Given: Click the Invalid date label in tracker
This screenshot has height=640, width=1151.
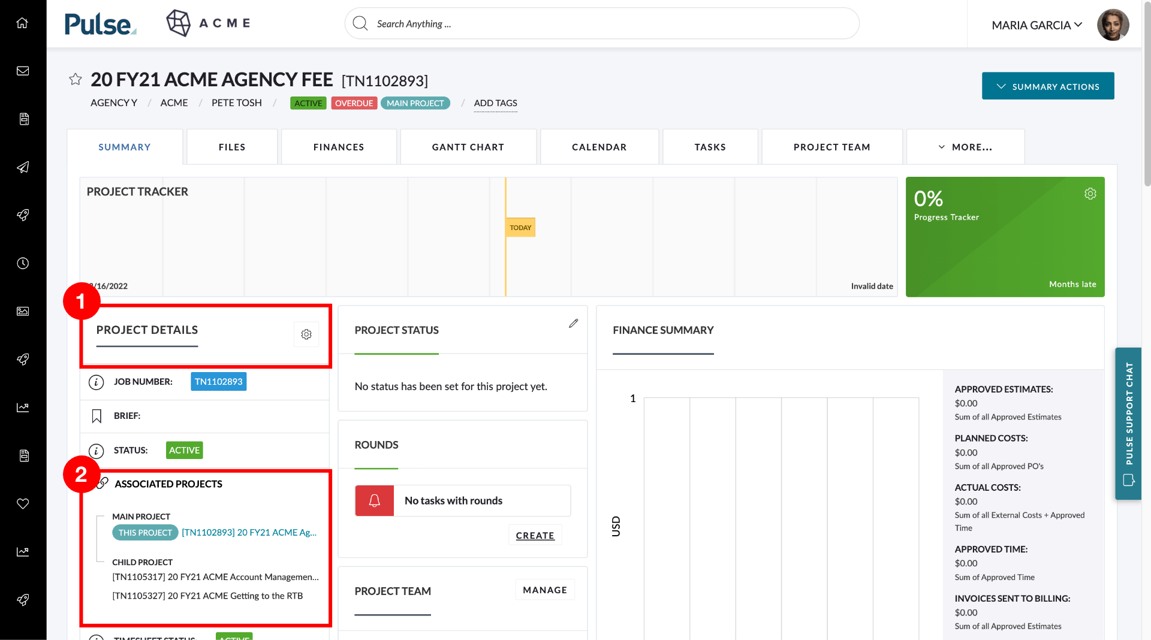Looking at the screenshot, I should point(872,286).
